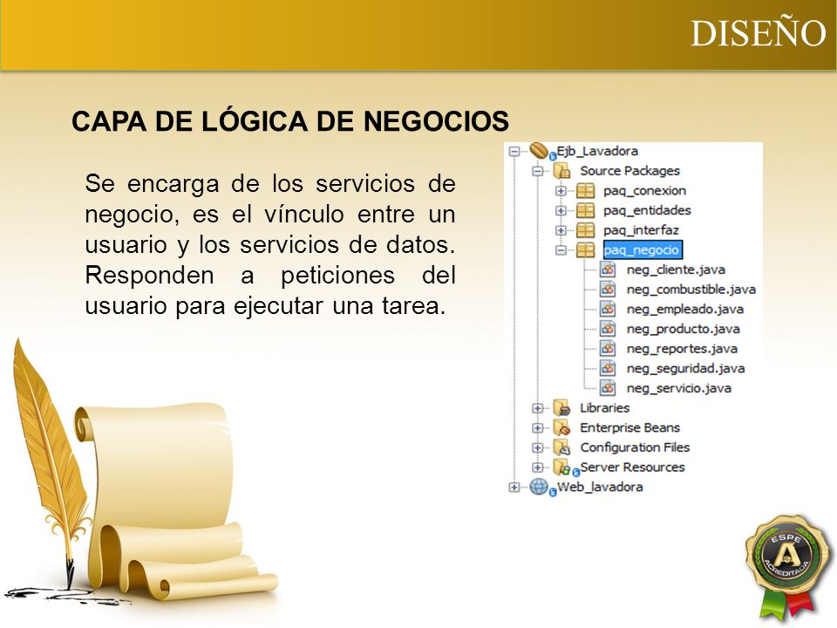Open neg_producto.java in the tree
837x628 pixels.
684,329
